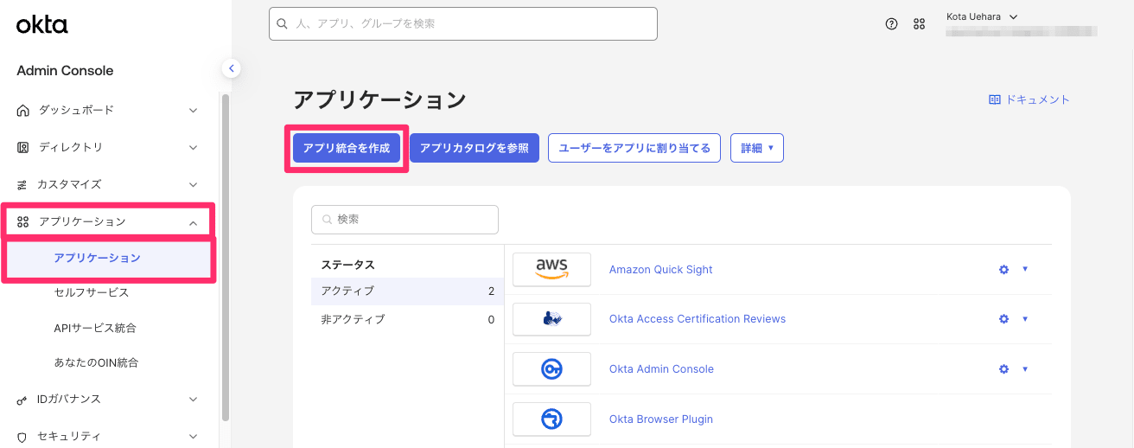Click the Dashboard home icon

point(23,110)
